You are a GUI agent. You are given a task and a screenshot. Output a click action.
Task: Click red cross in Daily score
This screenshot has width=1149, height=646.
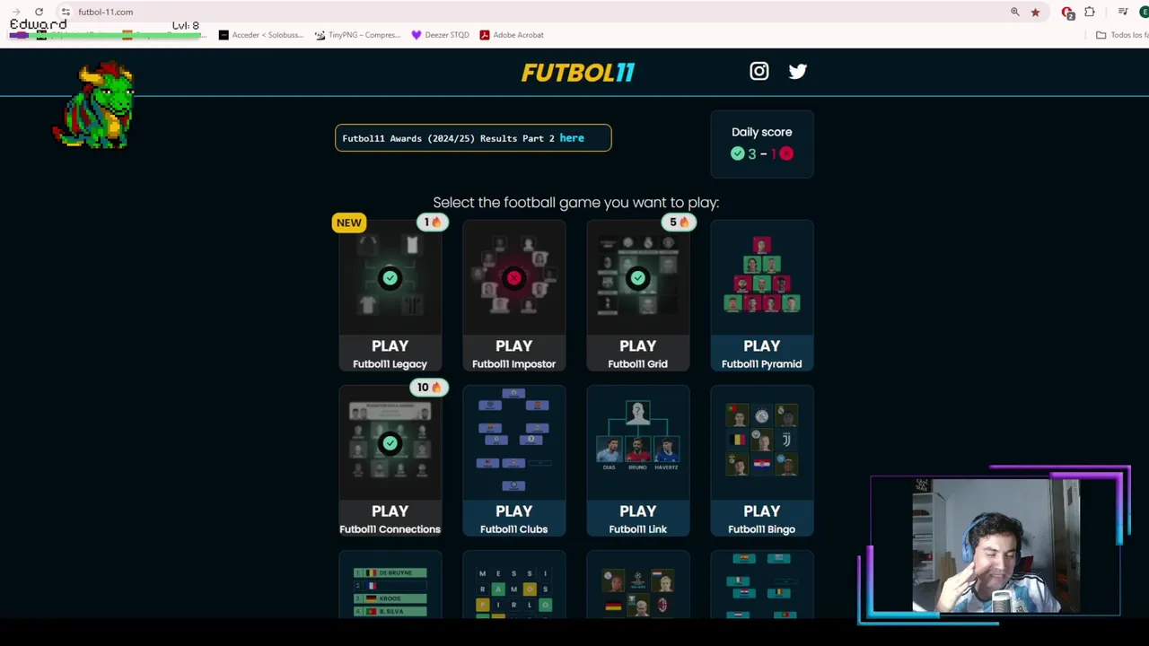point(786,153)
